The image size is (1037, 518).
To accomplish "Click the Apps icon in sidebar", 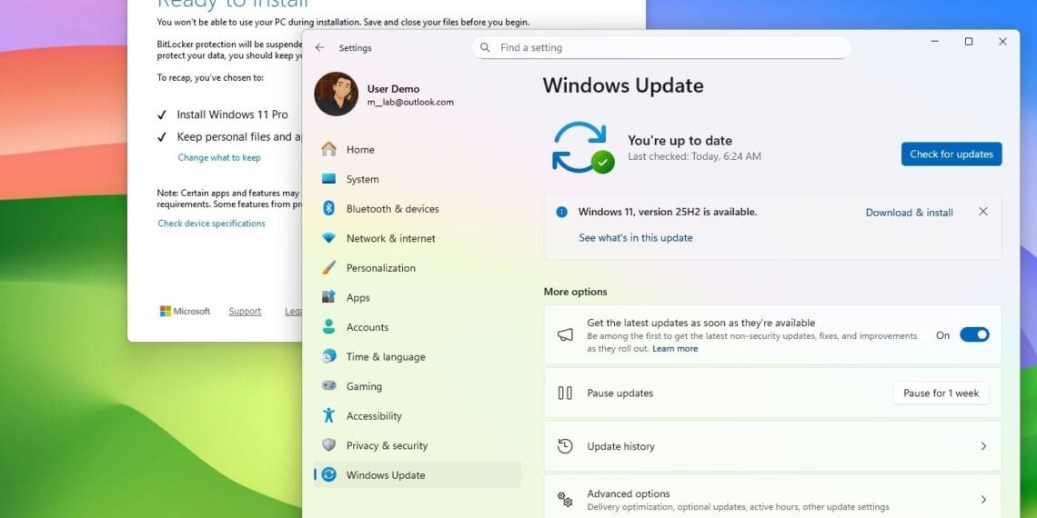I will (328, 297).
